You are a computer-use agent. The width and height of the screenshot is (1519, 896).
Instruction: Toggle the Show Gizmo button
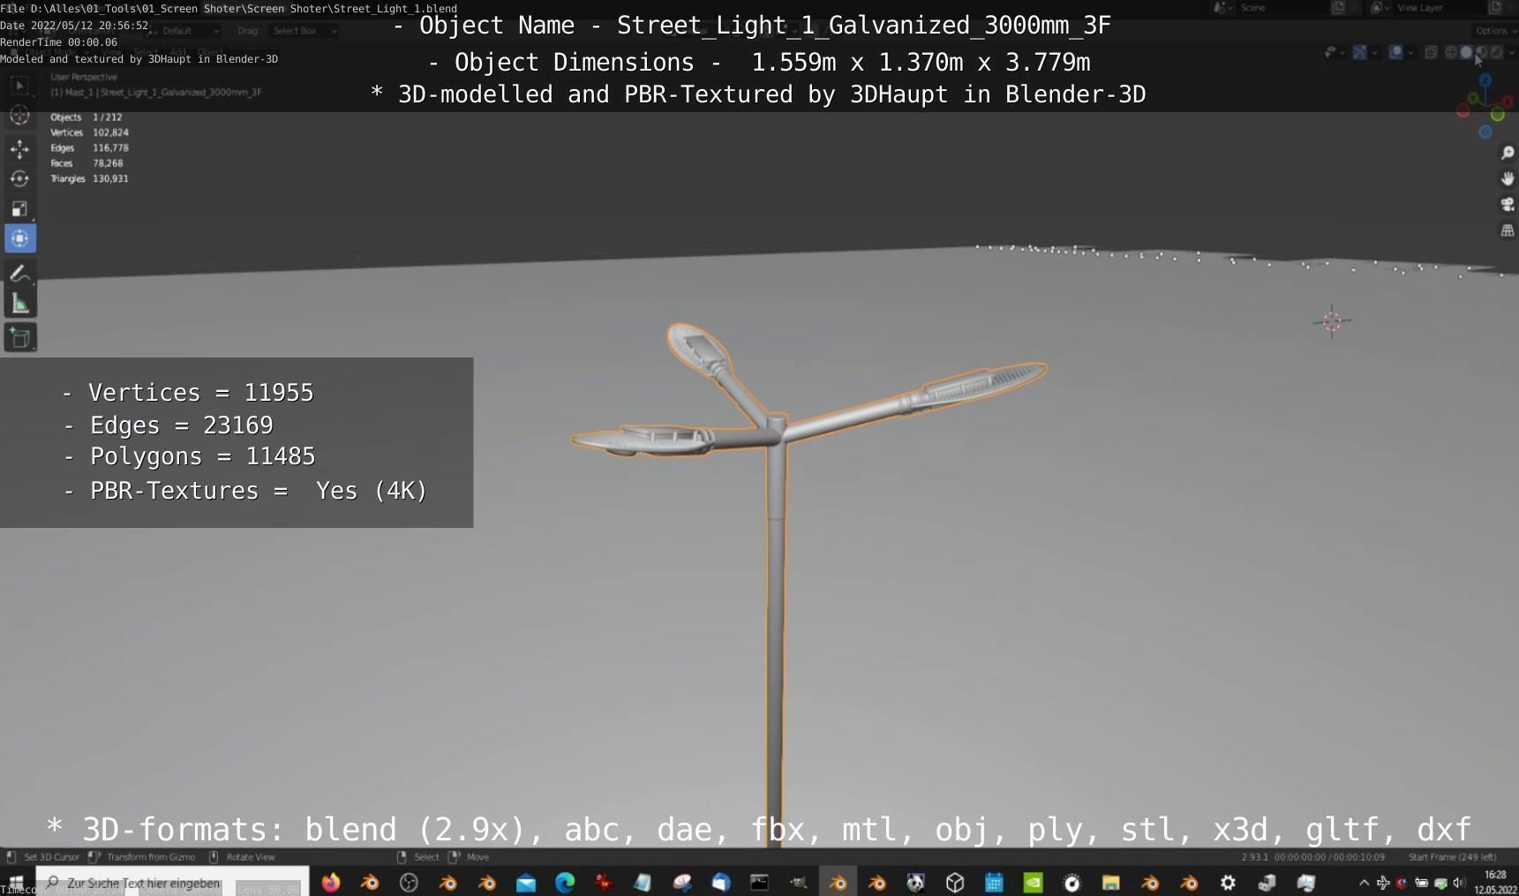coord(1359,52)
